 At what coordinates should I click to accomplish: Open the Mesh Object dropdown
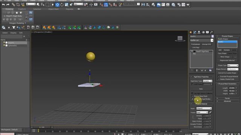click(x=204, y=108)
